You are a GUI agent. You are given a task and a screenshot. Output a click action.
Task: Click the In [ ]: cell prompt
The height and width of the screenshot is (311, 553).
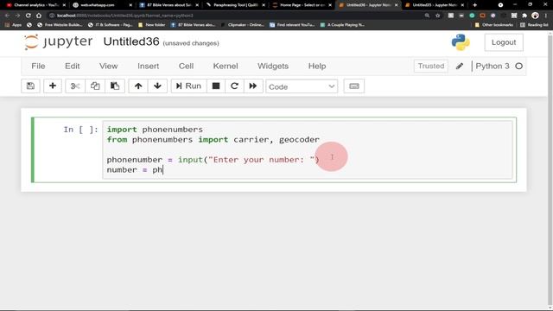[x=80, y=130]
